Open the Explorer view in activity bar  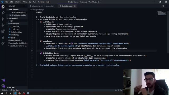coord(3,7)
